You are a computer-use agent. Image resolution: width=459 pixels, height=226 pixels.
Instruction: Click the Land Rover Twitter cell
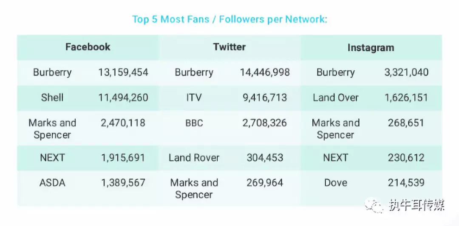pyautogui.click(x=194, y=158)
